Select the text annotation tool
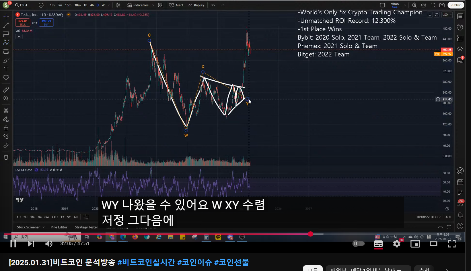The image size is (471, 271). (6, 69)
